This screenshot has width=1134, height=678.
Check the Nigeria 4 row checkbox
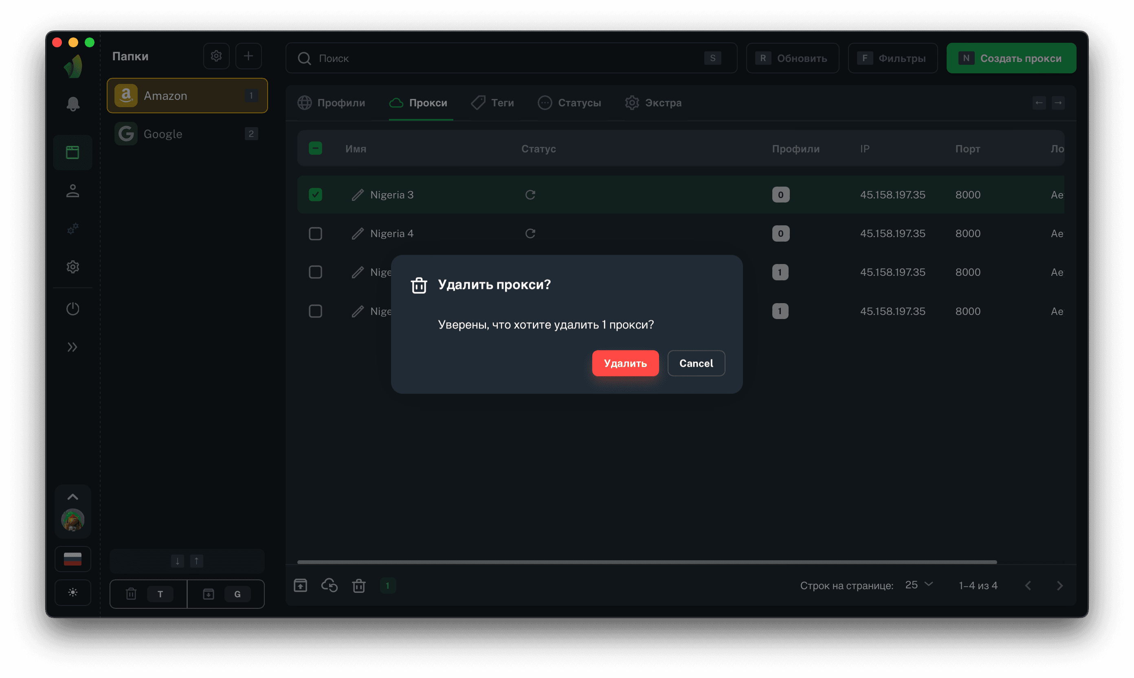[315, 233]
